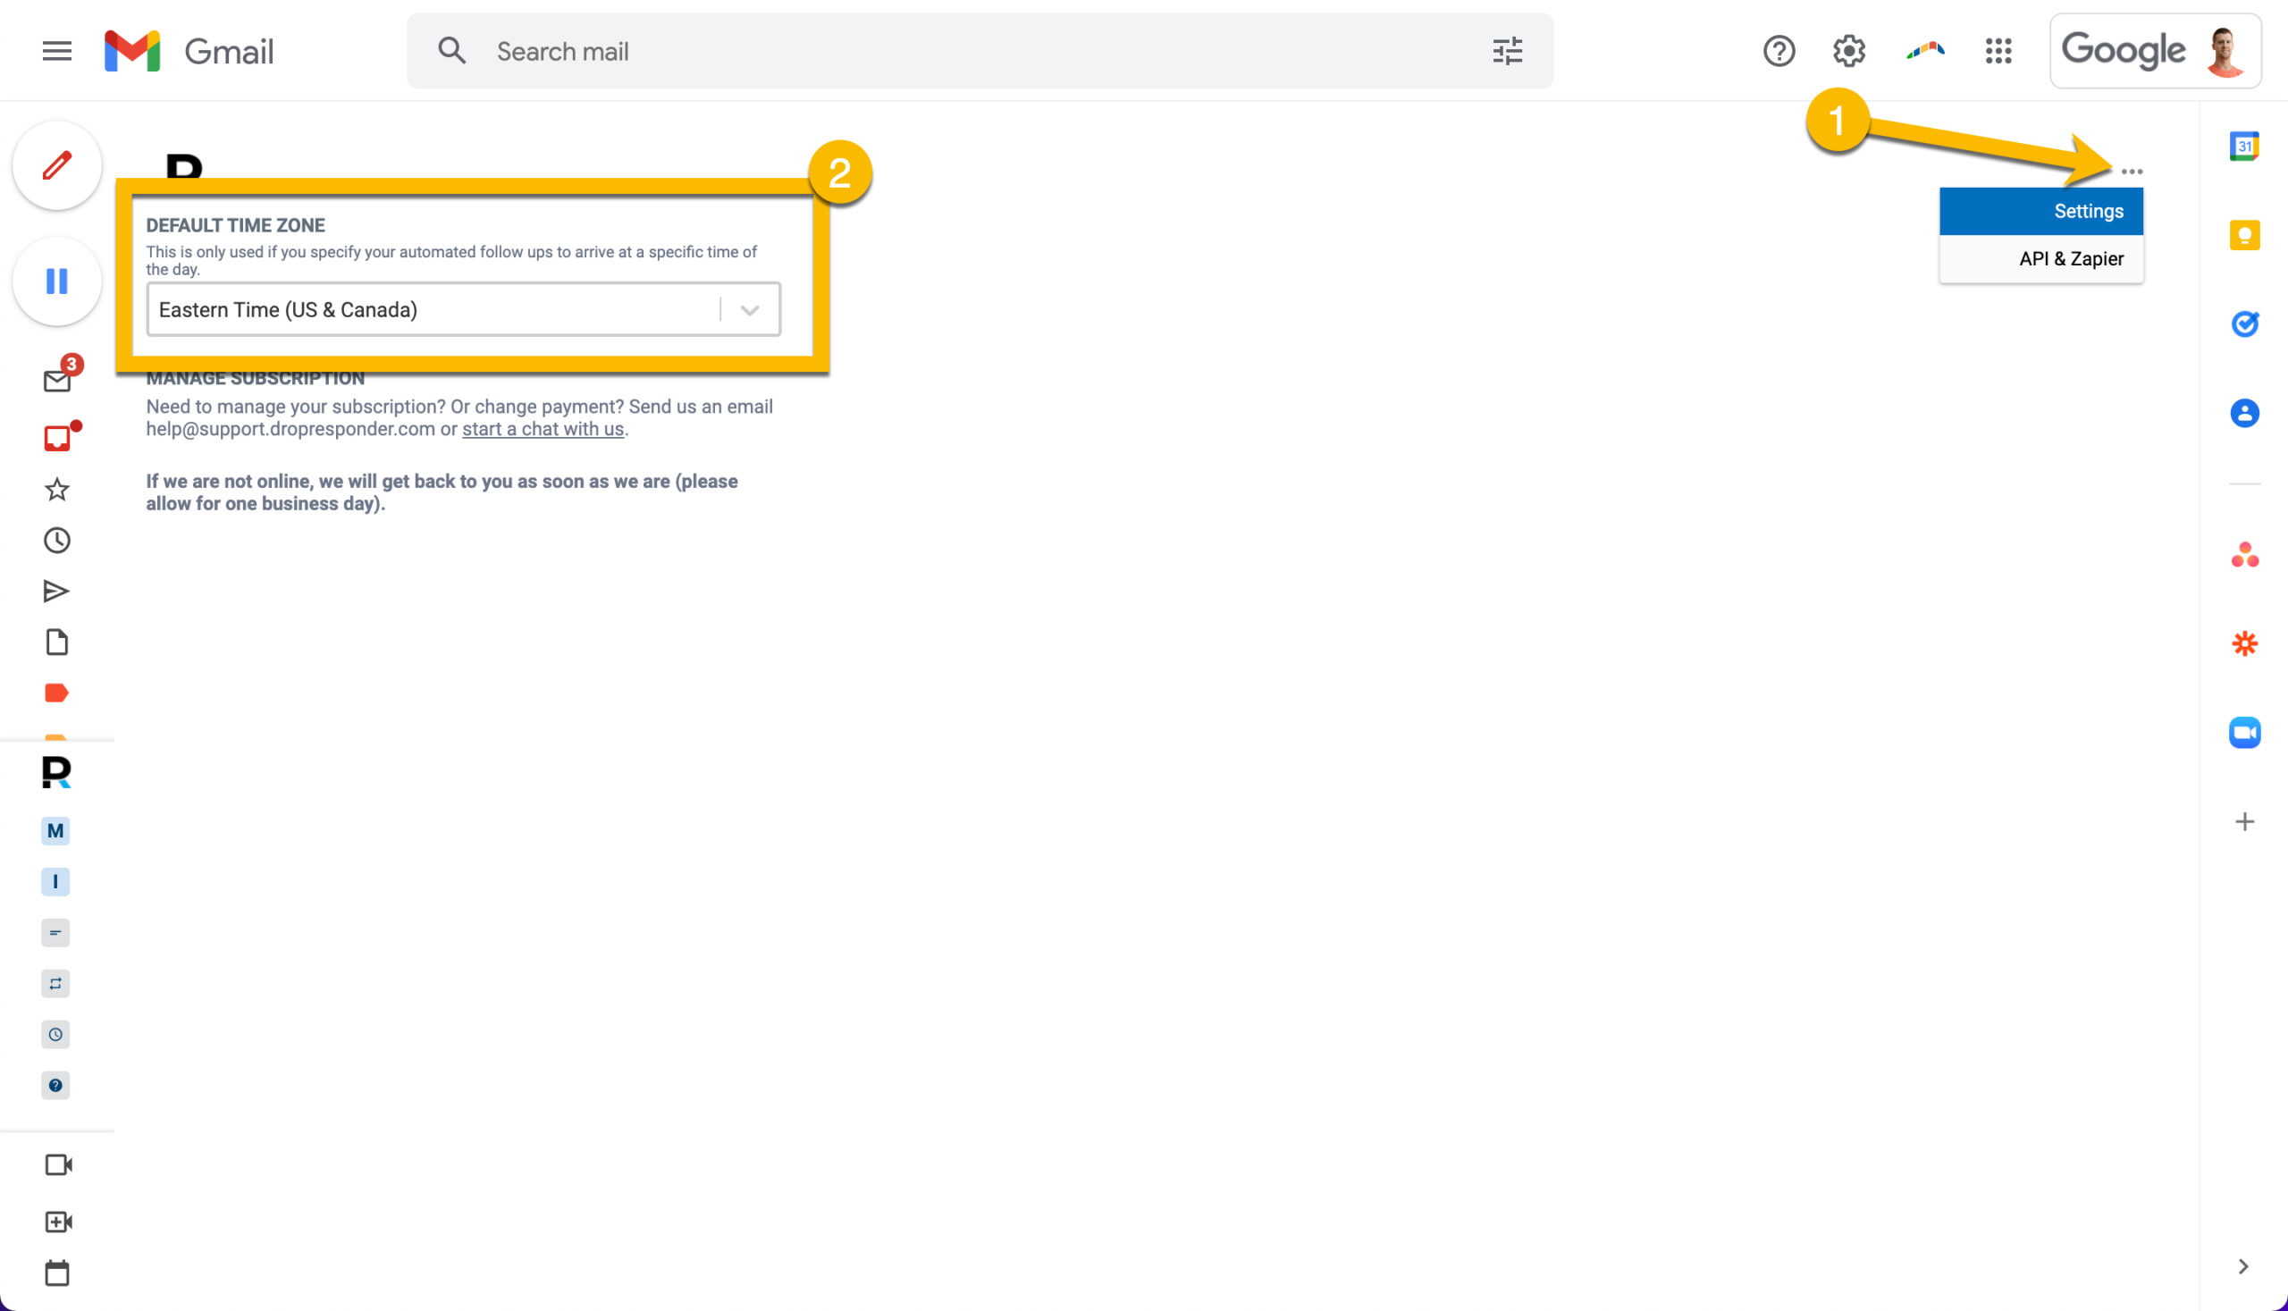Open the inbox mail icon with badge
The width and height of the screenshot is (2288, 1311).
57,380
